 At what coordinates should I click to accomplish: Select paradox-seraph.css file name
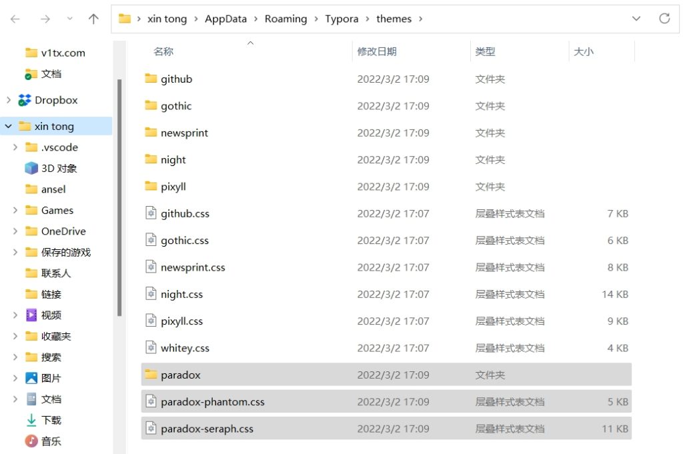click(x=207, y=429)
